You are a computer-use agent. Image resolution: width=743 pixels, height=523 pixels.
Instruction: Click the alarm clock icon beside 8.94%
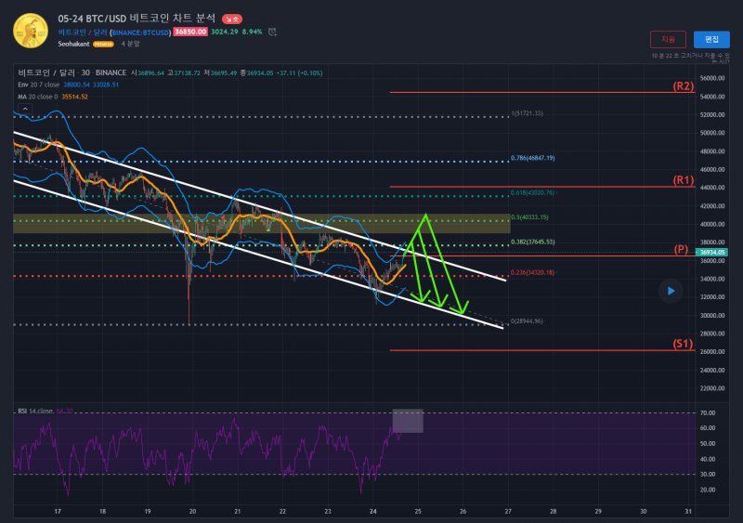pyautogui.click(x=272, y=32)
